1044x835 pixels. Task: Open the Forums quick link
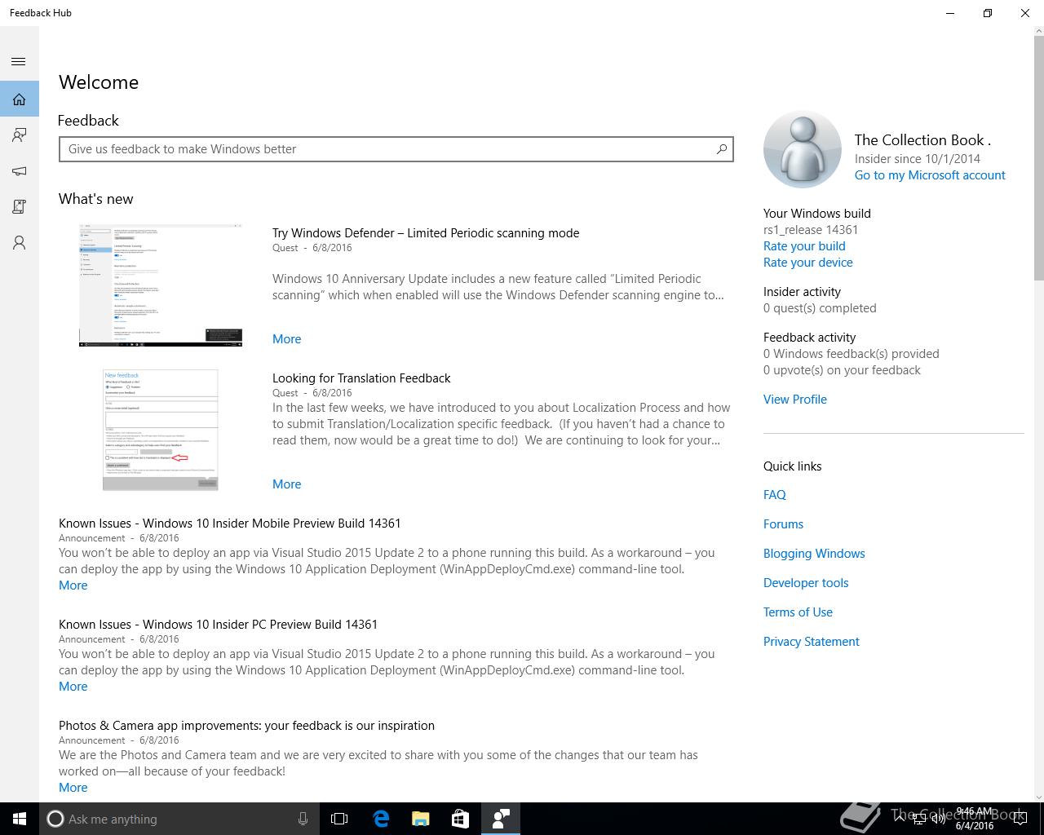(x=783, y=524)
